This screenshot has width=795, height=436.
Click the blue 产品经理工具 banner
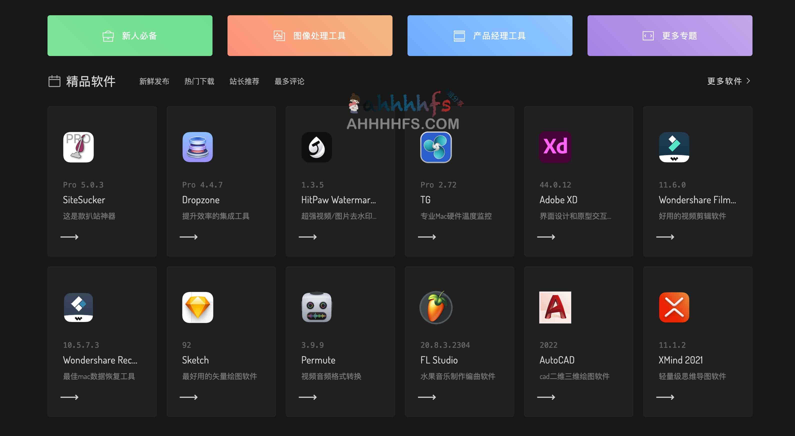point(490,35)
